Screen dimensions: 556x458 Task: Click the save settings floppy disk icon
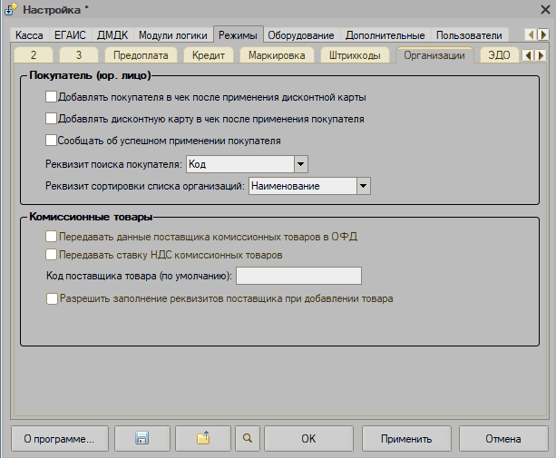point(141,439)
